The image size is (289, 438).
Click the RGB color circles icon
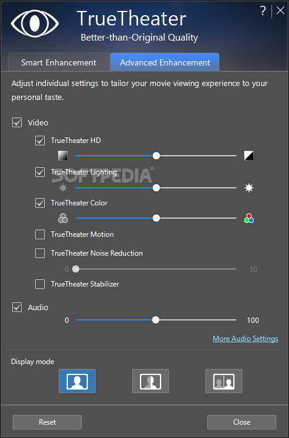click(x=249, y=218)
